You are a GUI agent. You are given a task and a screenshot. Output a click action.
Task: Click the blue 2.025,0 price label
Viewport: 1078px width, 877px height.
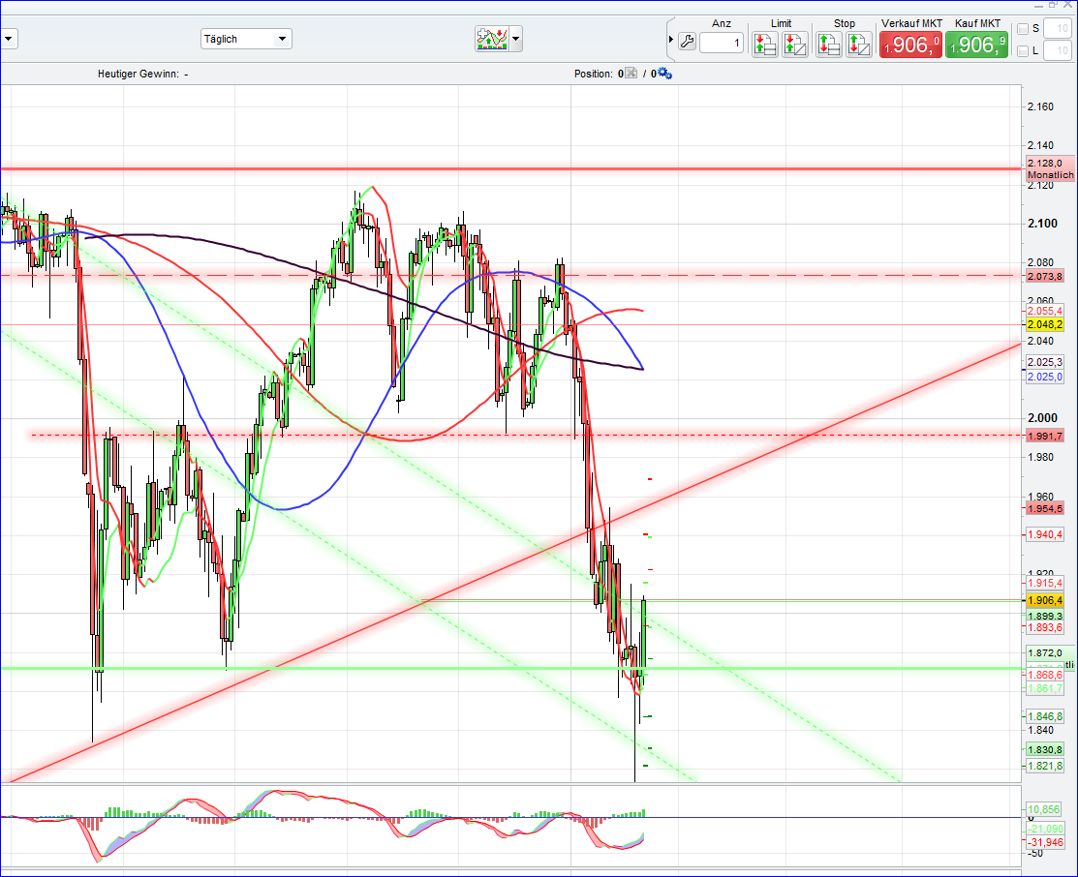point(1044,377)
